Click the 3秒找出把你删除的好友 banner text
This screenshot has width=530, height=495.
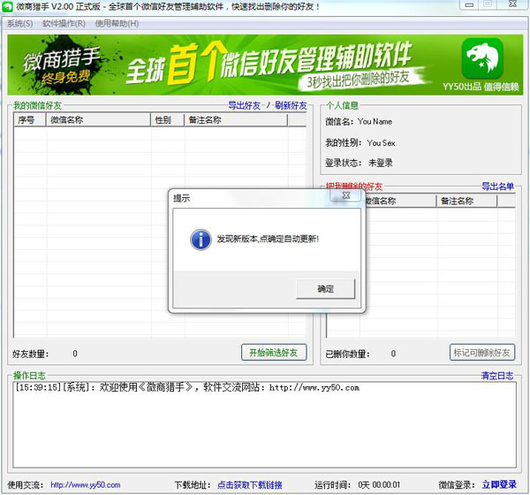coord(358,80)
